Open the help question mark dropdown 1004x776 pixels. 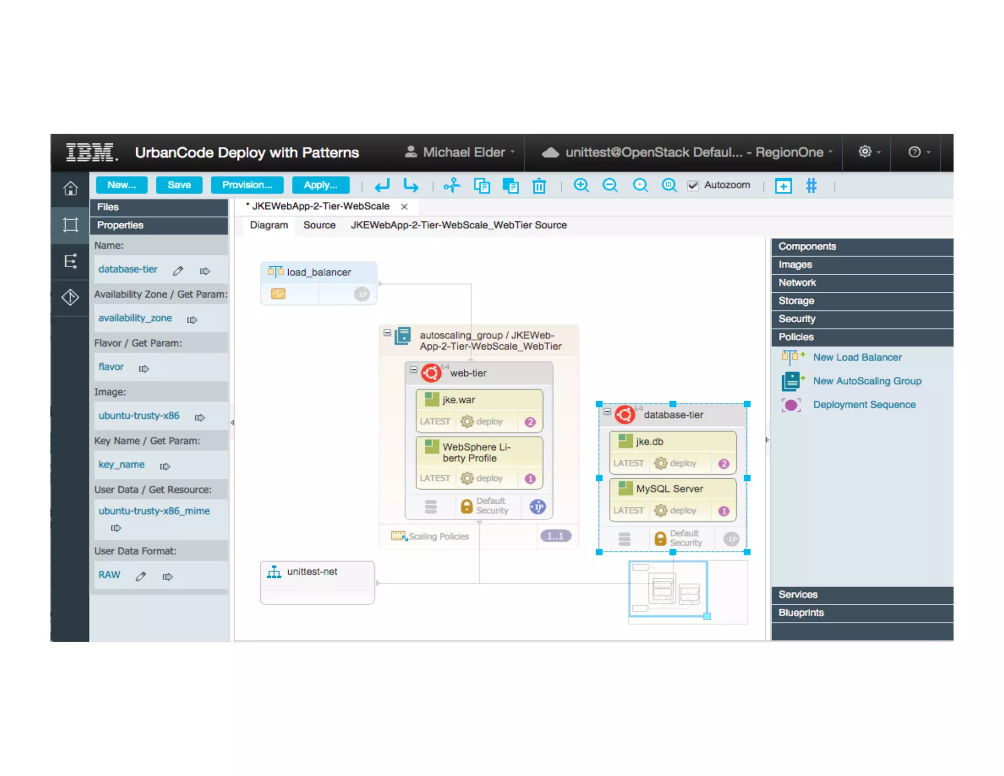click(919, 152)
